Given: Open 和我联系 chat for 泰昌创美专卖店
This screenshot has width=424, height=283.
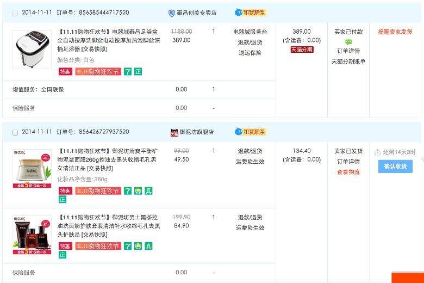Looking at the screenshot, I should point(251,13).
